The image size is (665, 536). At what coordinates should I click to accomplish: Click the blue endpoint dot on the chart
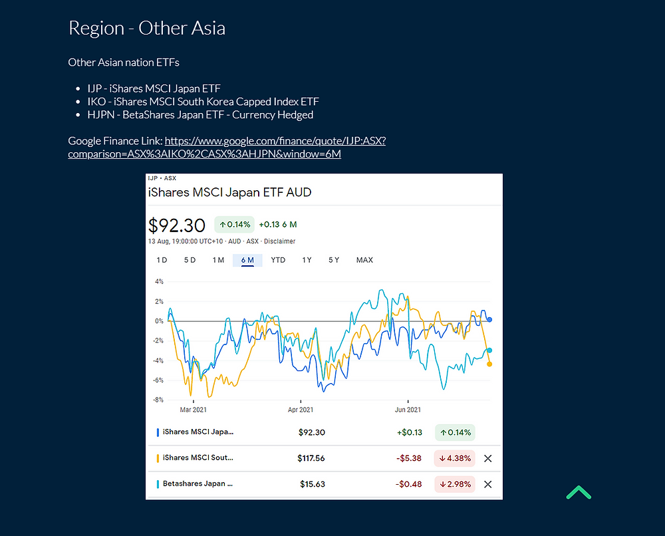click(x=489, y=320)
